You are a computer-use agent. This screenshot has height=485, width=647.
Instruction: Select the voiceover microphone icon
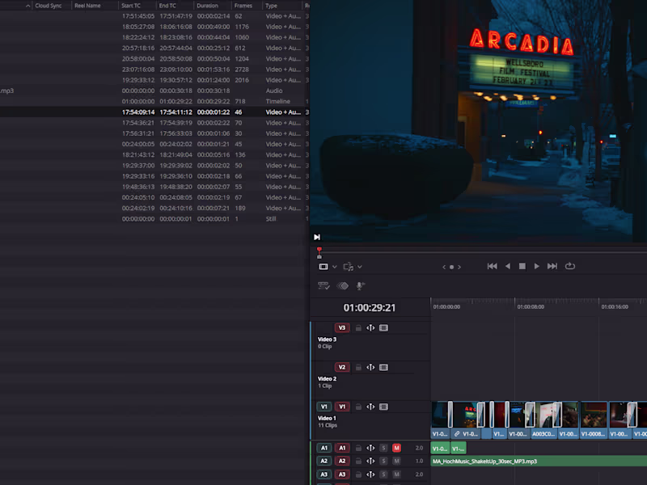[x=362, y=285]
